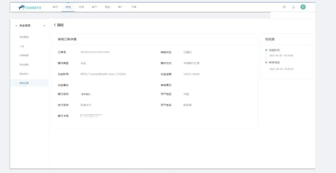This screenshot has height=173, width=336.
Task: Collapse the 资金管理 sidebar section arrow
Action: point(44,26)
